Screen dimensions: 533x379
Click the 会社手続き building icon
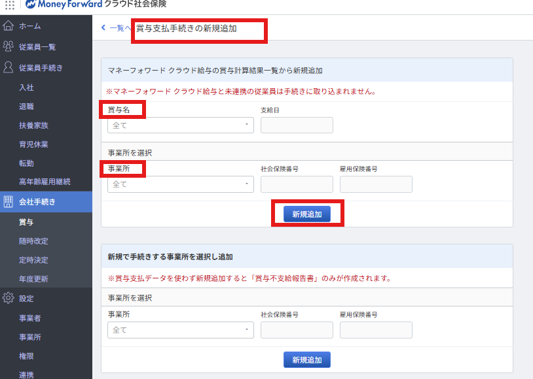click(x=9, y=201)
